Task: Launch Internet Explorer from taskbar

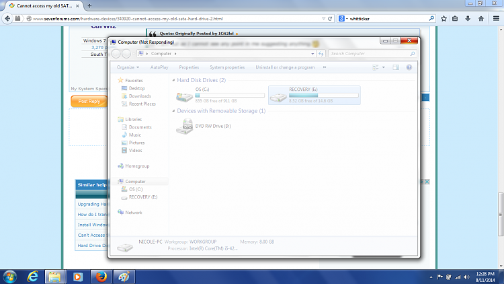Action: (x=33, y=277)
